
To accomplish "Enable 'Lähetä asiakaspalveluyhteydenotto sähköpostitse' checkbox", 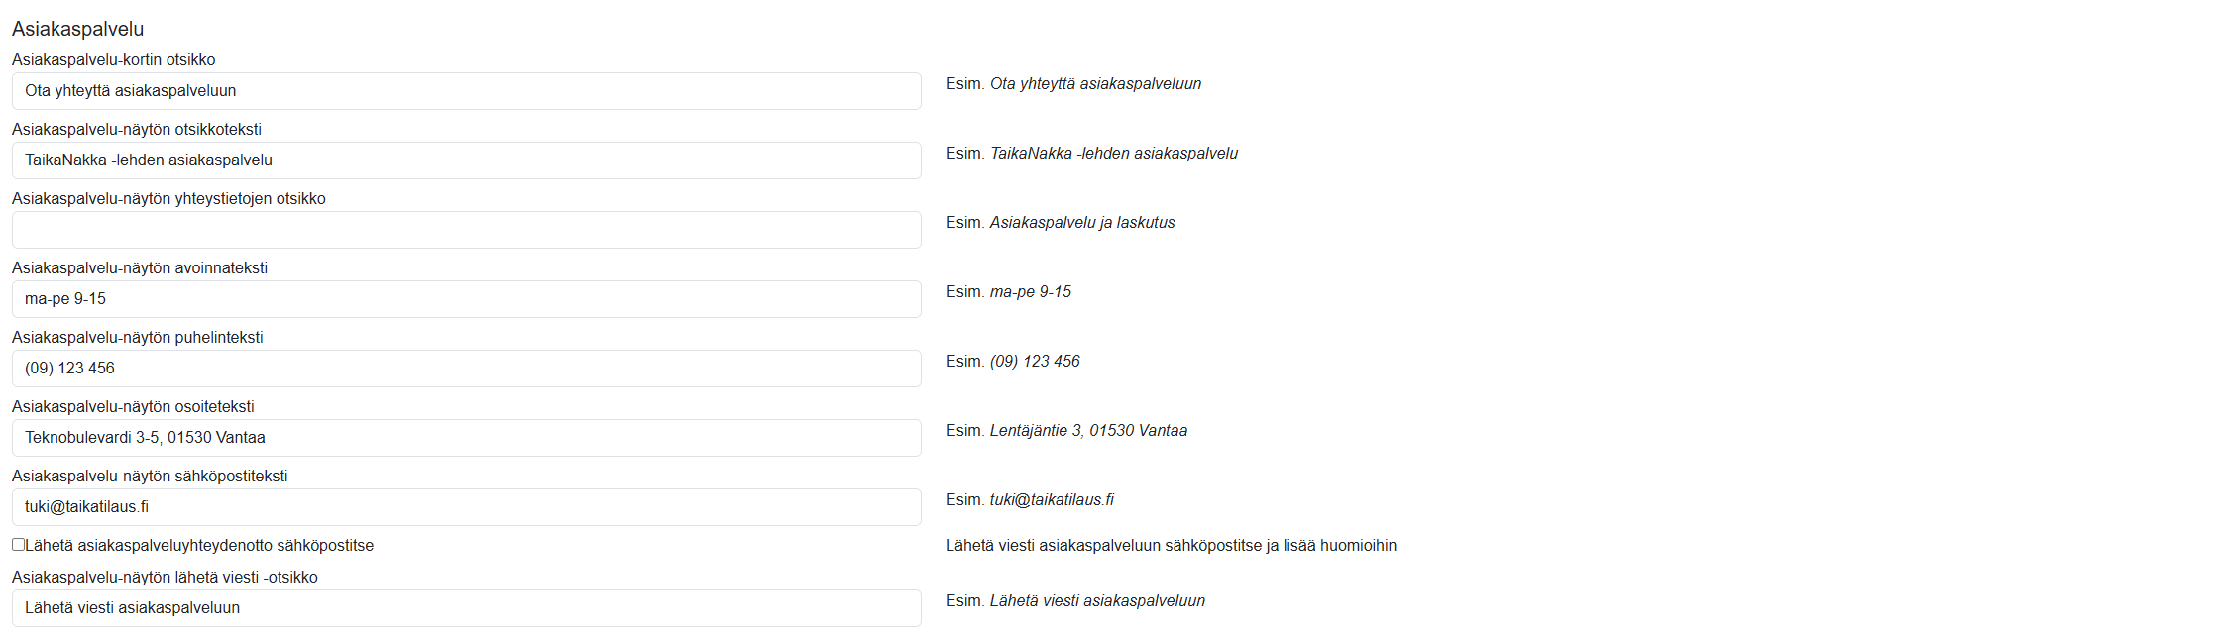I will click(18, 545).
